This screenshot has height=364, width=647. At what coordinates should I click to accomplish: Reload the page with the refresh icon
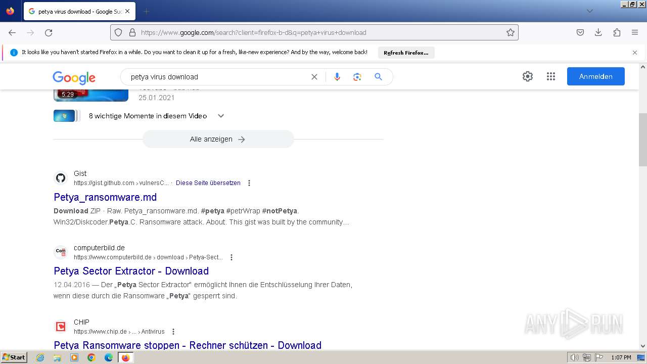click(49, 32)
